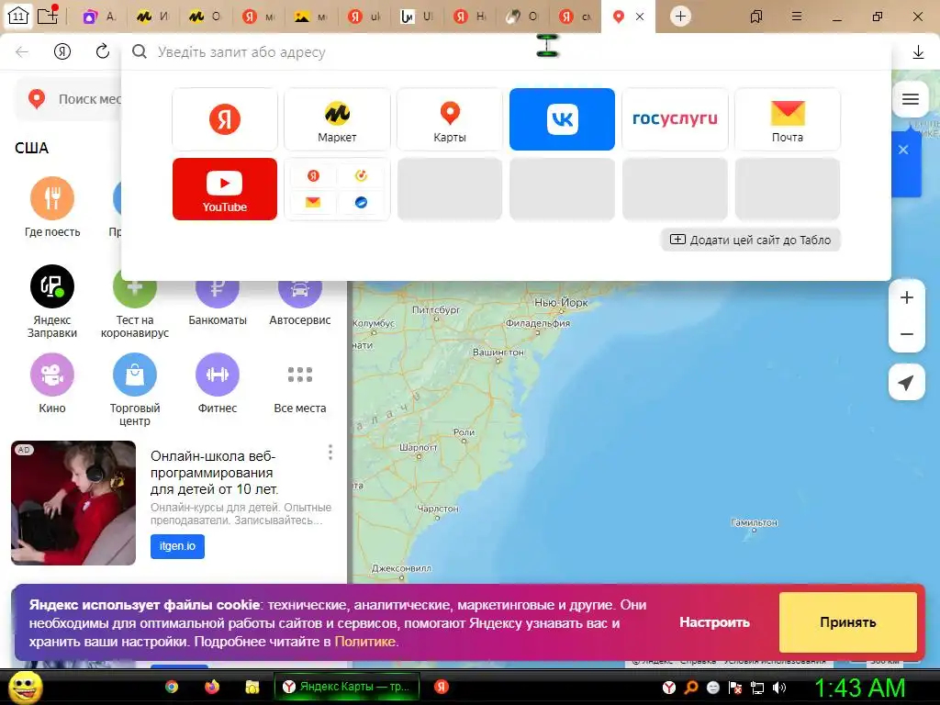
Task: Switch to the tab labeled Ul
Action: (x=418, y=17)
